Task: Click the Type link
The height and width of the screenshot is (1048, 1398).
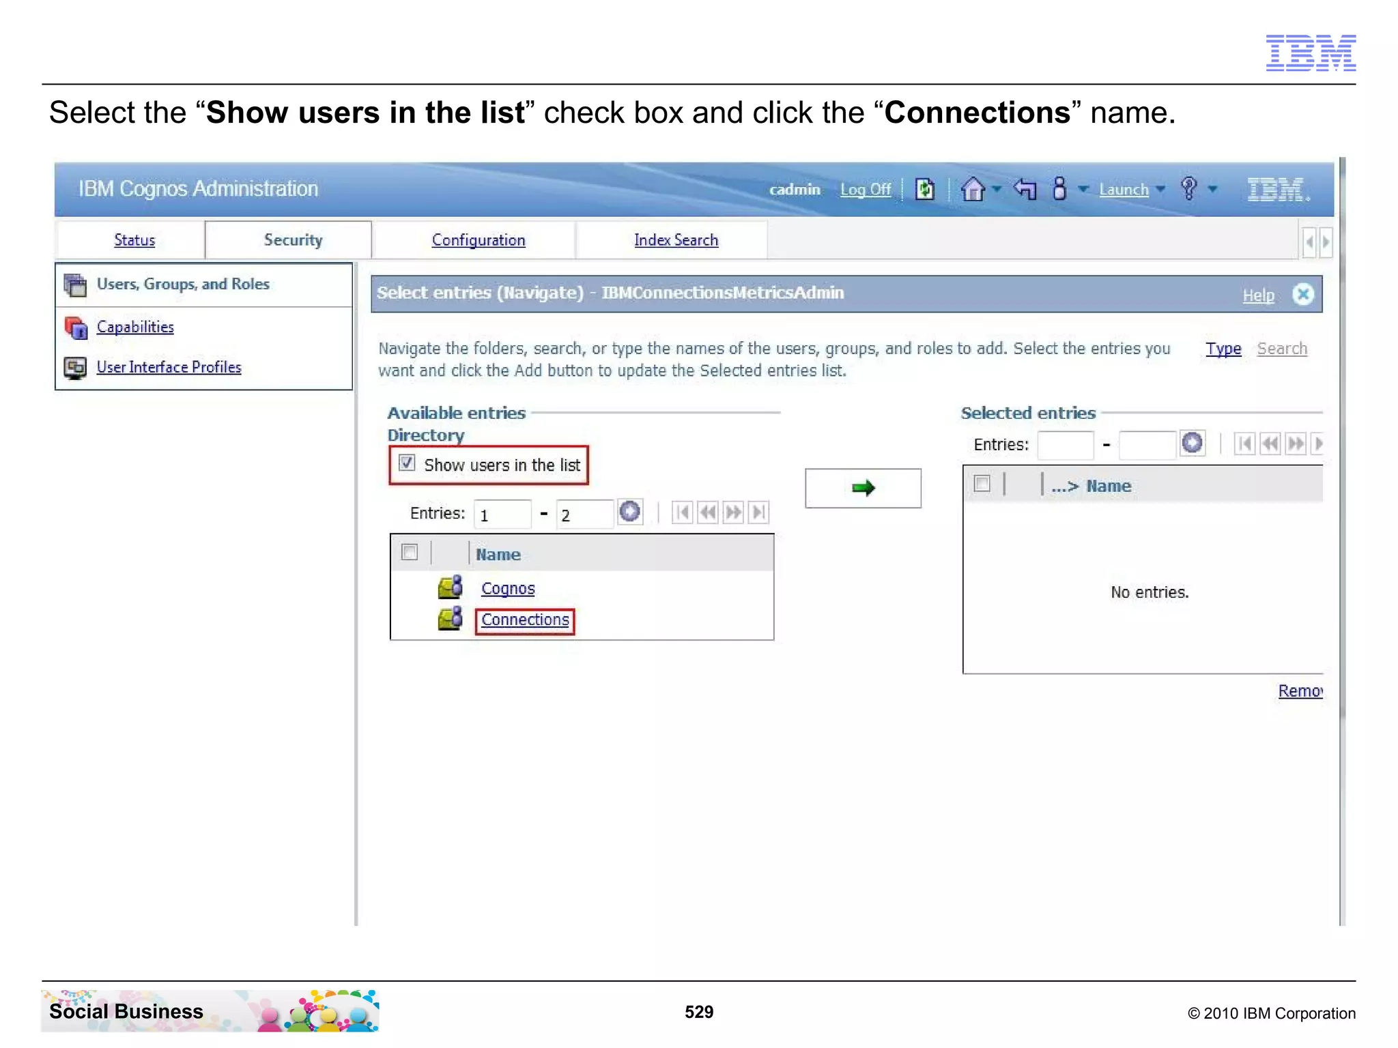Action: pos(1223,349)
